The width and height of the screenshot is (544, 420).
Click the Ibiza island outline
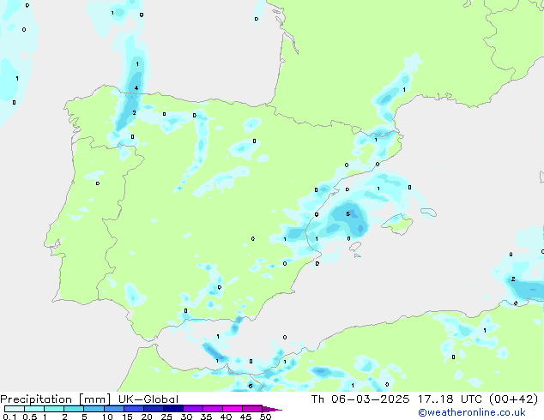(x=355, y=246)
